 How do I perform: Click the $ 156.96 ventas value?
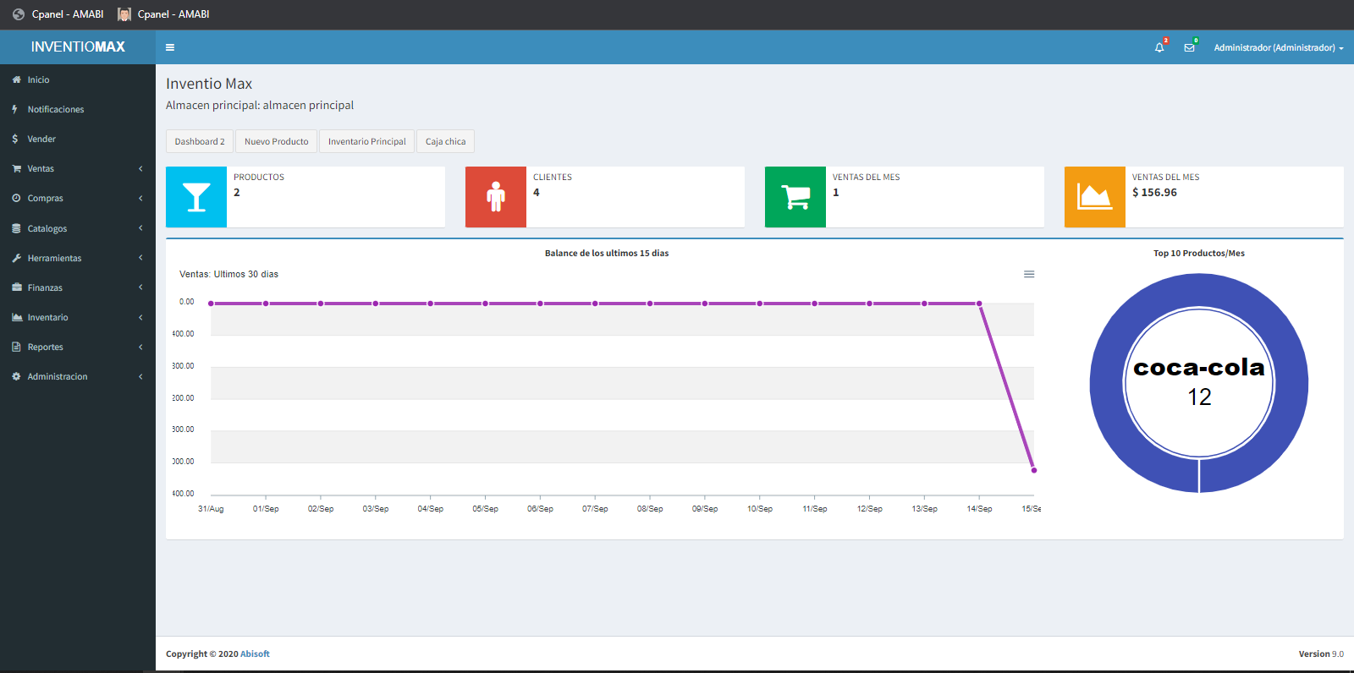pos(1154,193)
